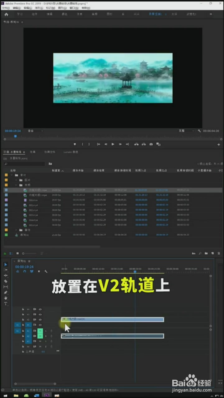The height and width of the screenshot is (398, 224).
Task: Open the File menu in the menu bar
Action: [6, 8]
